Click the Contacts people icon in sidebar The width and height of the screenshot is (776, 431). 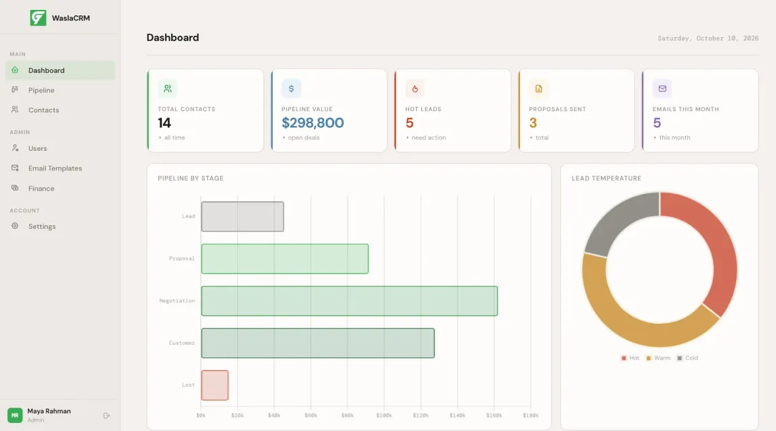(15, 109)
